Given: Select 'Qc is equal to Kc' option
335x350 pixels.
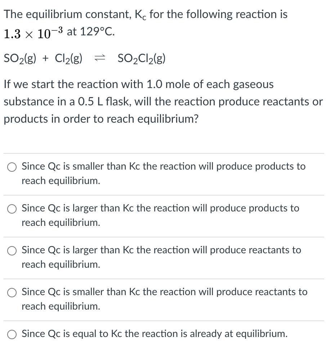Looking at the screenshot, I should [12, 334].
